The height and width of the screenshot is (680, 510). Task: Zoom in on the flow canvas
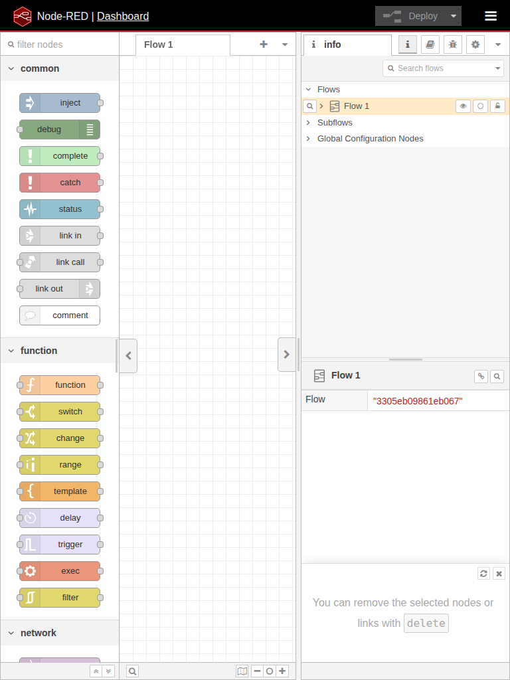click(x=283, y=671)
